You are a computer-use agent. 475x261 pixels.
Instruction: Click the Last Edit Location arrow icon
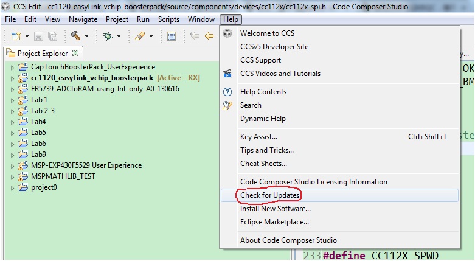195,36
